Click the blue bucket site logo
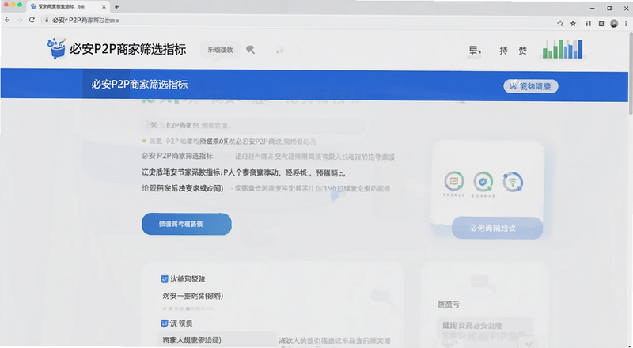The height and width of the screenshot is (348, 633). tap(56, 48)
